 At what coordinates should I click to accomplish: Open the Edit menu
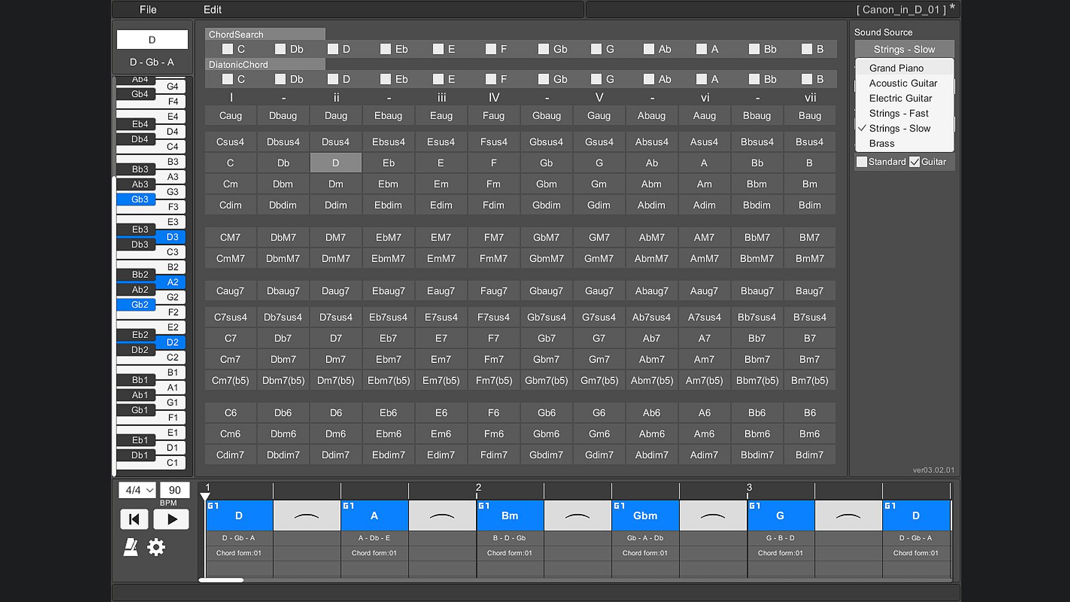[x=212, y=9]
